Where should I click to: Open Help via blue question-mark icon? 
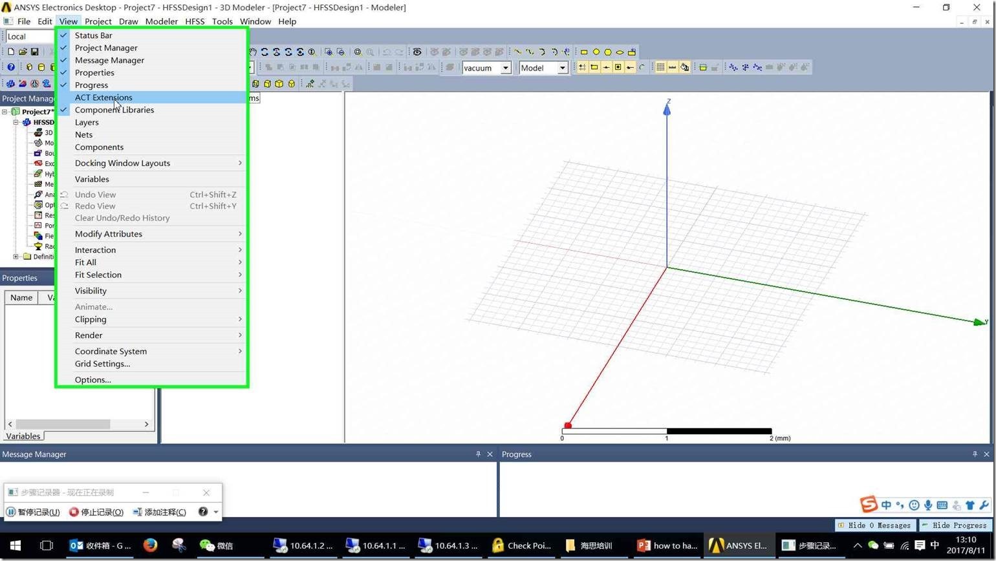(x=11, y=67)
